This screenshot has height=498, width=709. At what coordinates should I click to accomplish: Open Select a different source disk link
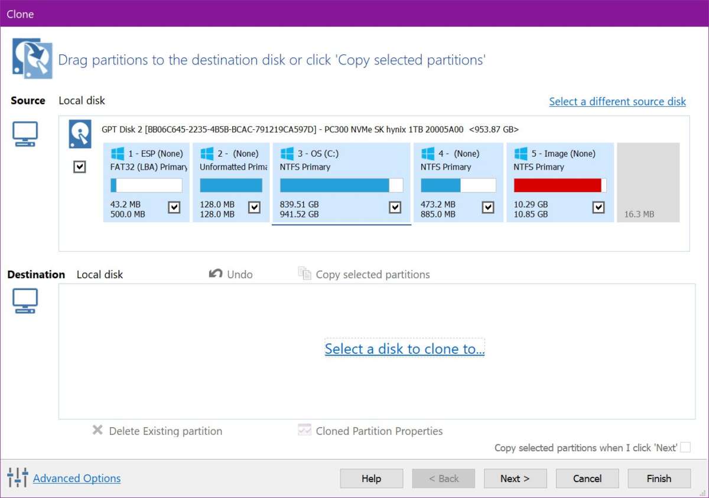[617, 102]
